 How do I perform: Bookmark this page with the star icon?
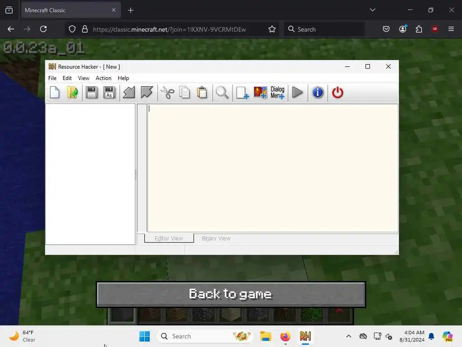point(272,29)
